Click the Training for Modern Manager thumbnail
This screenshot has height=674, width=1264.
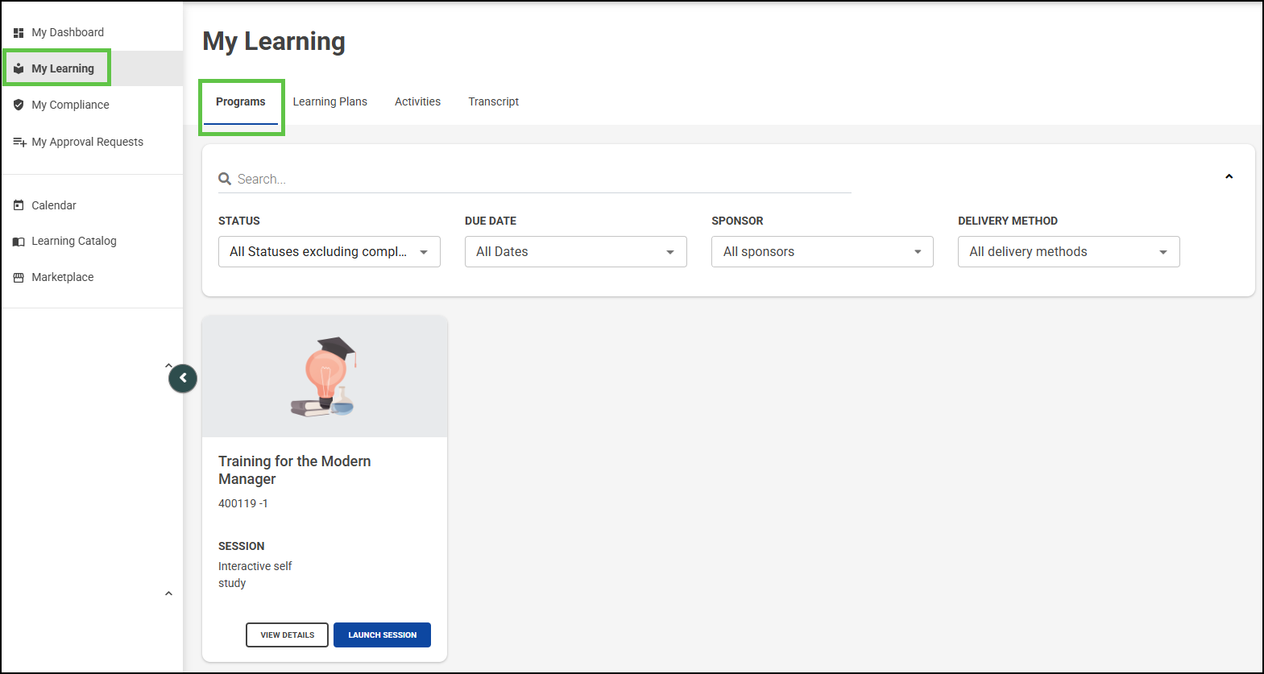[x=325, y=376]
